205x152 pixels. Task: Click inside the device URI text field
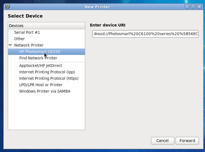(145, 34)
